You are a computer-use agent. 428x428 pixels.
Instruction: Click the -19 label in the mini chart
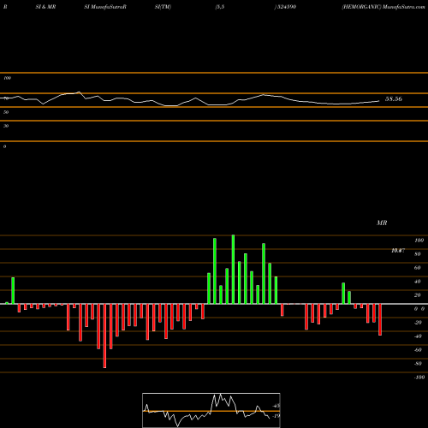[276, 416]
